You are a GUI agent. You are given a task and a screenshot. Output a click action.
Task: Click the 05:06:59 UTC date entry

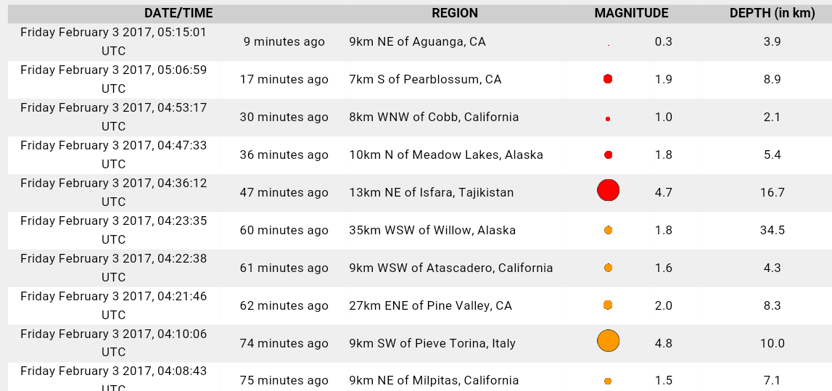tap(114, 79)
